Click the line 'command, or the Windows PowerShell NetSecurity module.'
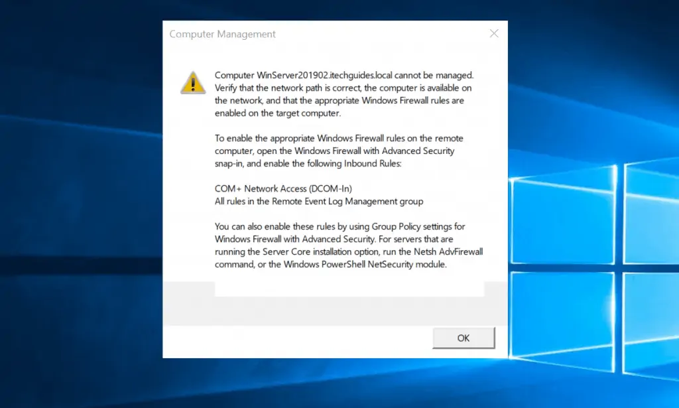The width and height of the screenshot is (679, 408). (x=330, y=264)
